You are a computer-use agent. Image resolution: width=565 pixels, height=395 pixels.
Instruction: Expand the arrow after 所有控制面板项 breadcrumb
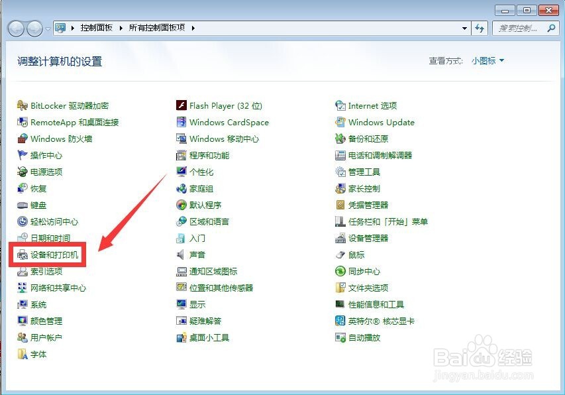click(x=193, y=28)
